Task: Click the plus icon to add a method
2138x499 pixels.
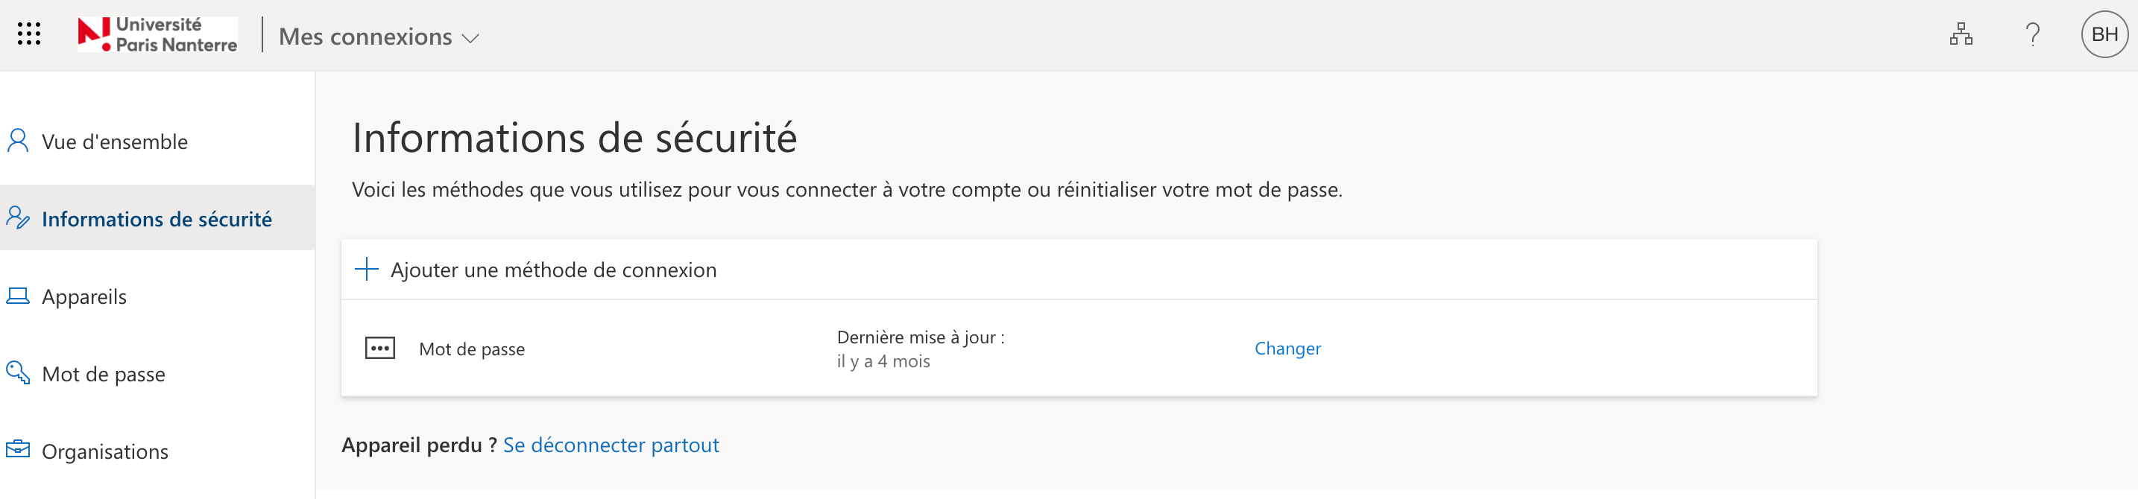Action: pyautogui.click(x=366, y=270)
